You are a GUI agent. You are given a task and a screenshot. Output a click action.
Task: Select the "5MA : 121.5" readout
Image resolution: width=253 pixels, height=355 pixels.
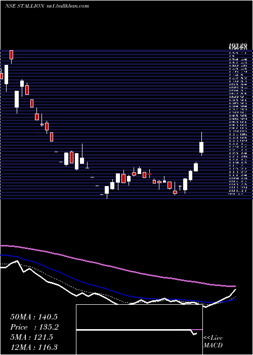tap(31, 337)
